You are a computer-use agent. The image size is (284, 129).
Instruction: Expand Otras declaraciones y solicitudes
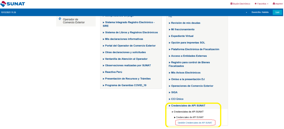pos(124,52)
